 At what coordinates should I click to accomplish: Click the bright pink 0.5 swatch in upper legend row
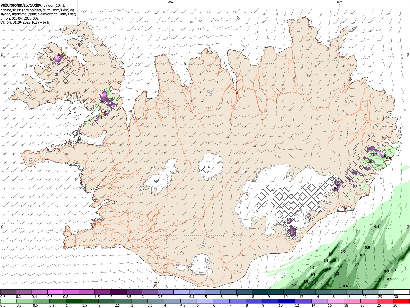(x=55, y=292)
